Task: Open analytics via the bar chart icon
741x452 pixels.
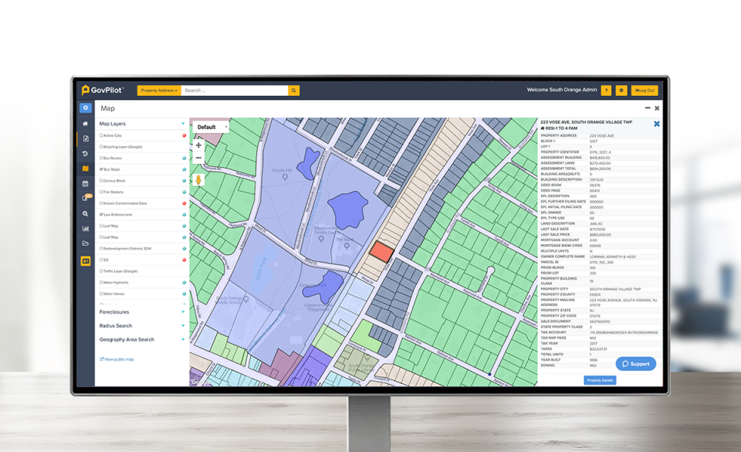Action: click(x=85, y=229)
